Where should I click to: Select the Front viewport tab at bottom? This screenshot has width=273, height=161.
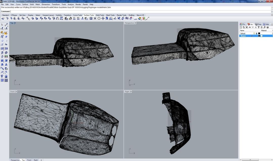[x=29, y=160]
